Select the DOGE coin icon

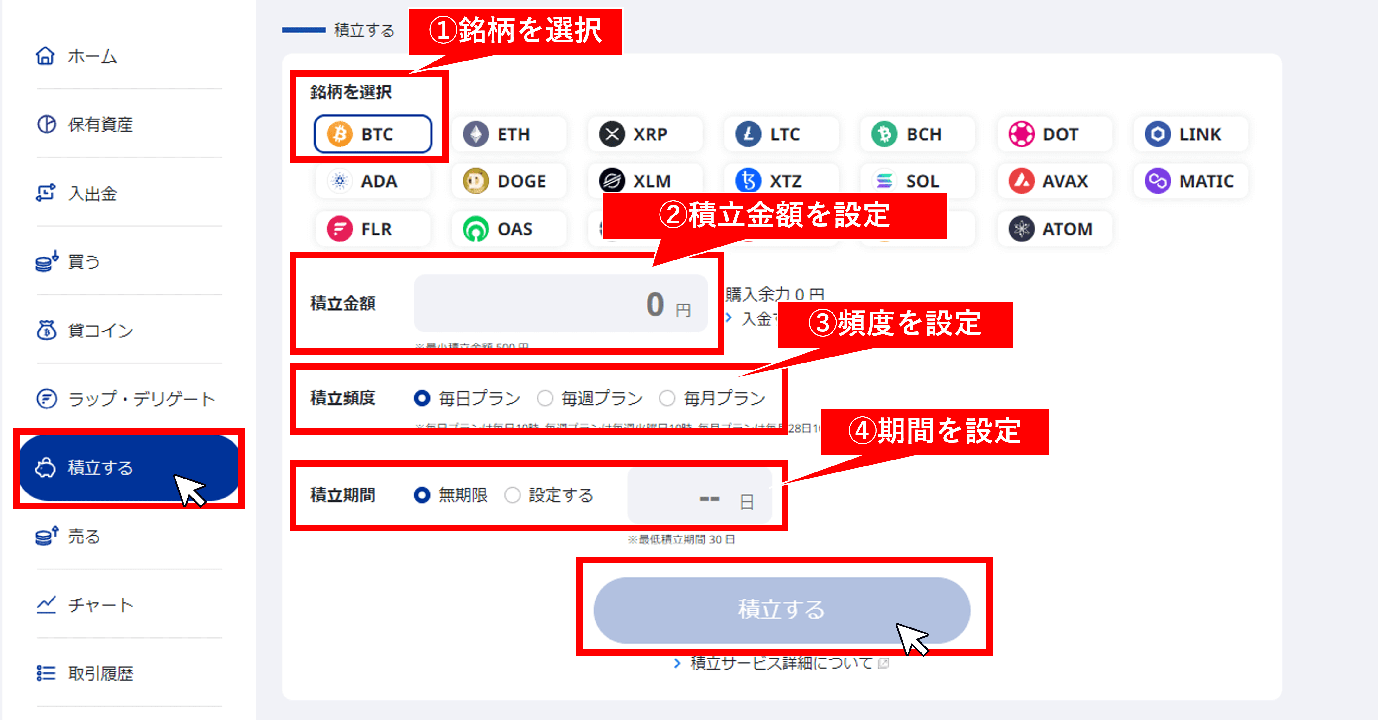point(475,181)
